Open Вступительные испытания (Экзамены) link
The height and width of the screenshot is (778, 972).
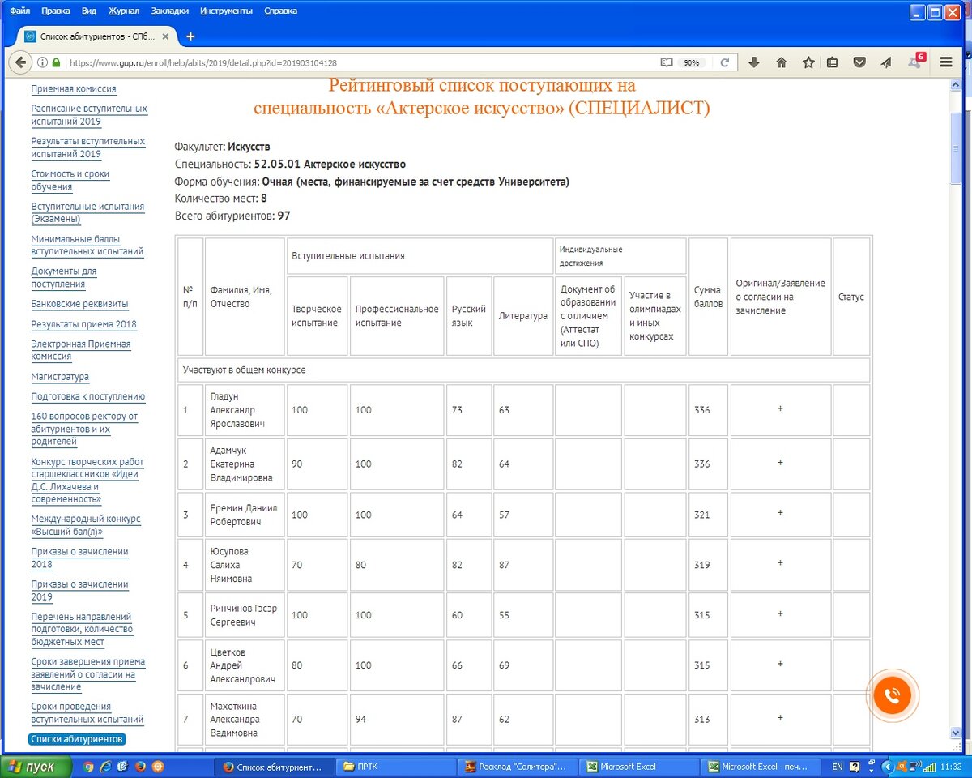[87, 212]
